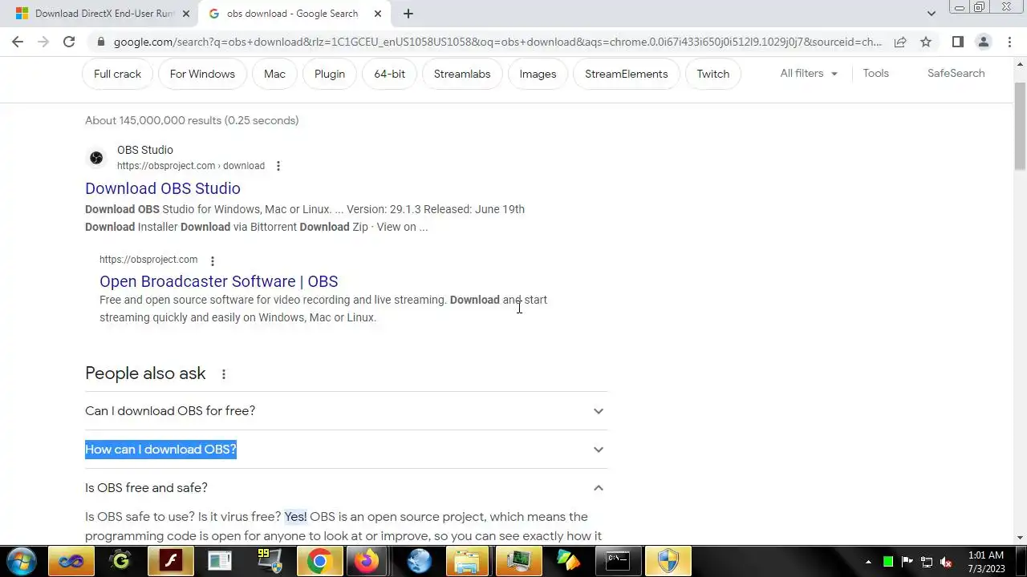Viewport: 1027px width, 577px height.
Task: Open the Windows Start menu
Action: click(21, 560)
